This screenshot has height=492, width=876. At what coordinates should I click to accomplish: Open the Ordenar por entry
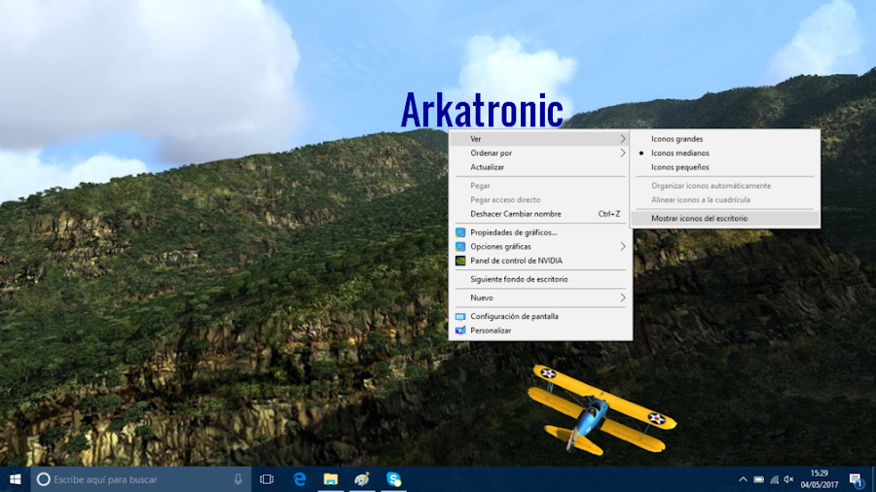(x=540, y=153)
